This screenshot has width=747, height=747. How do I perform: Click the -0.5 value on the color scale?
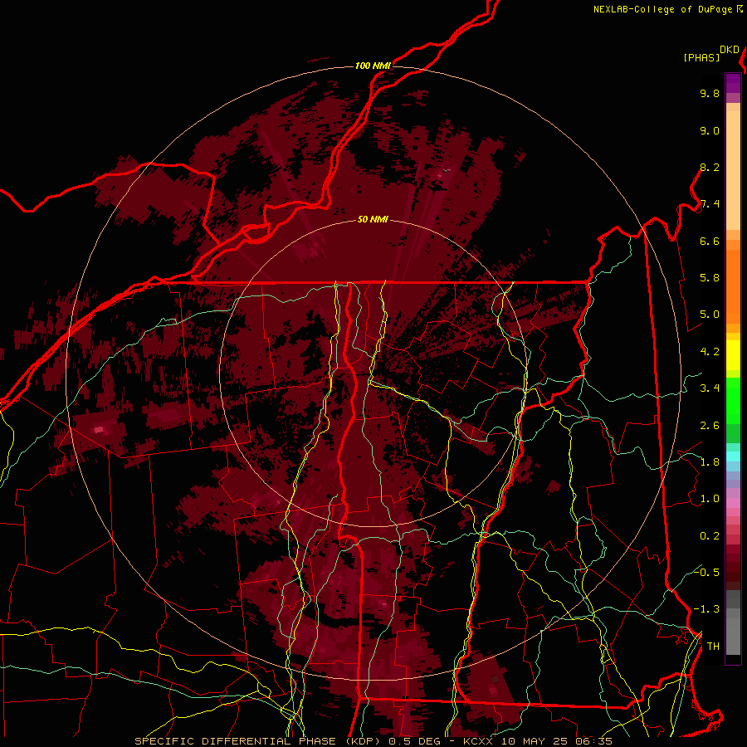tap(706, 572)
